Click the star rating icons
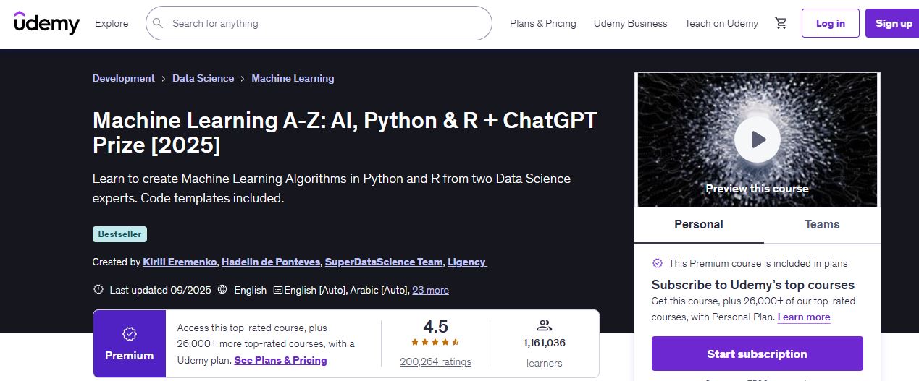The image size is (919, 381). click(435, 343)
